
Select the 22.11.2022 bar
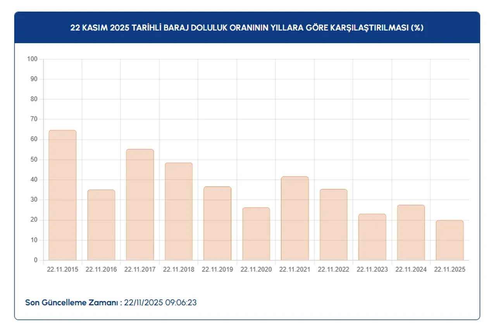click(x=333, y=224)
